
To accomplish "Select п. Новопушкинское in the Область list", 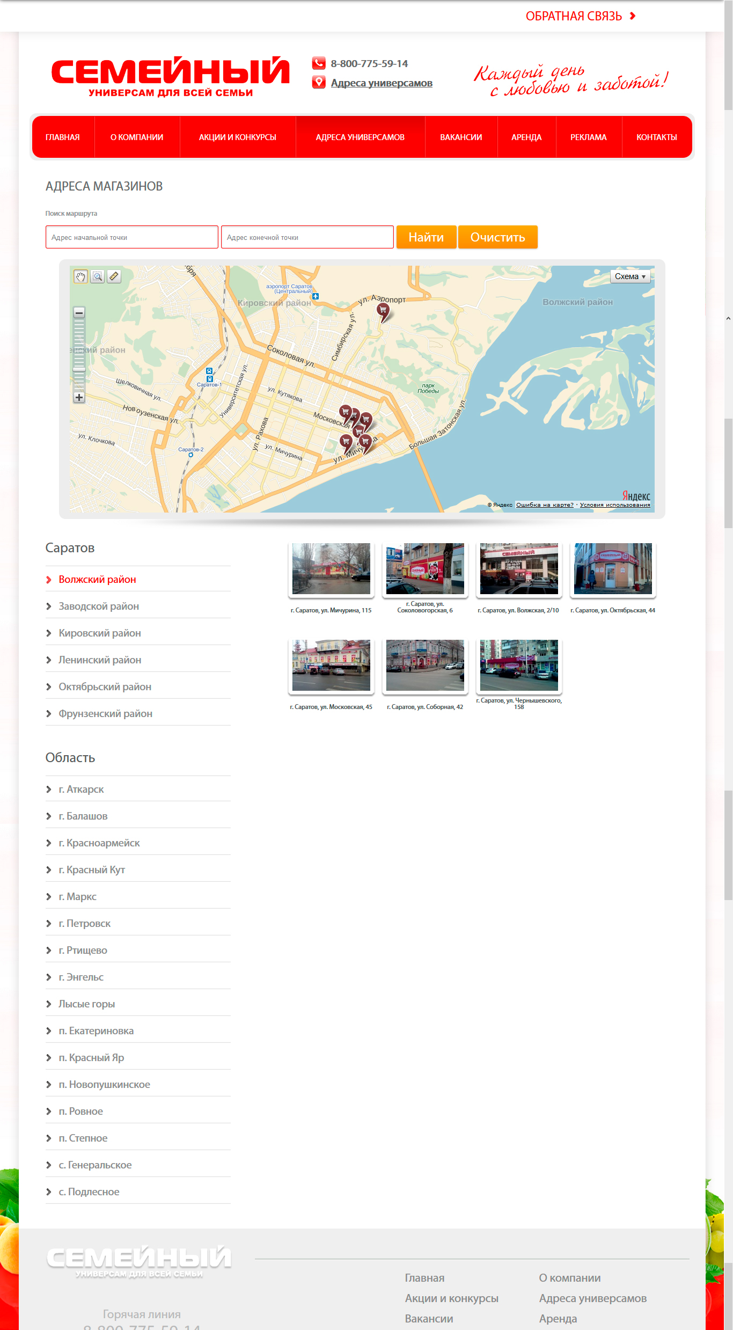I will coord(105,1085).
